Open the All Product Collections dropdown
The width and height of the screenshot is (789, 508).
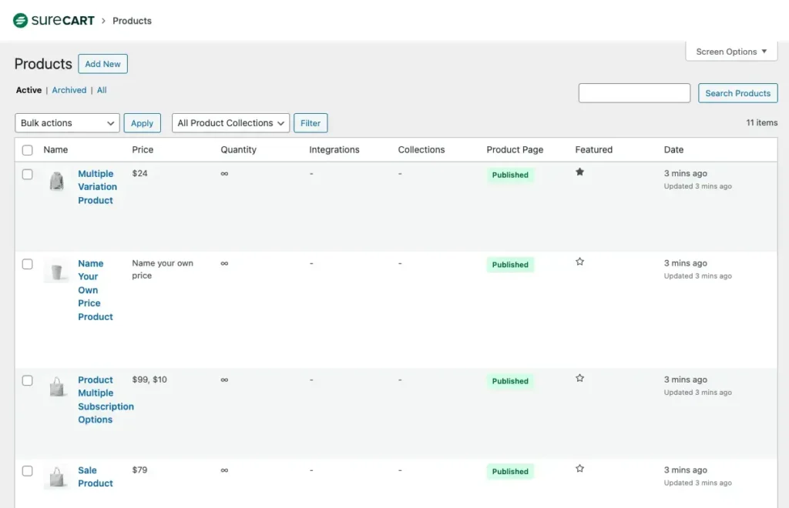click(230, 122)
